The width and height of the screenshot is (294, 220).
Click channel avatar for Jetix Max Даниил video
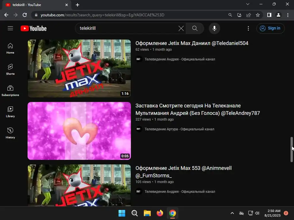pos(139,59)
